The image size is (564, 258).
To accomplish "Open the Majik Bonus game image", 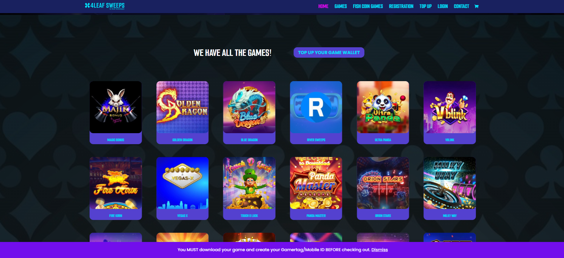I will pos(116,107).
